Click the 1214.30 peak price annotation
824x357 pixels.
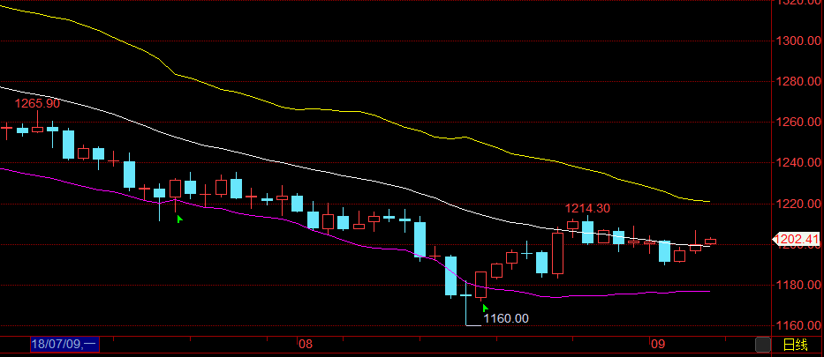tap(588, 208)
